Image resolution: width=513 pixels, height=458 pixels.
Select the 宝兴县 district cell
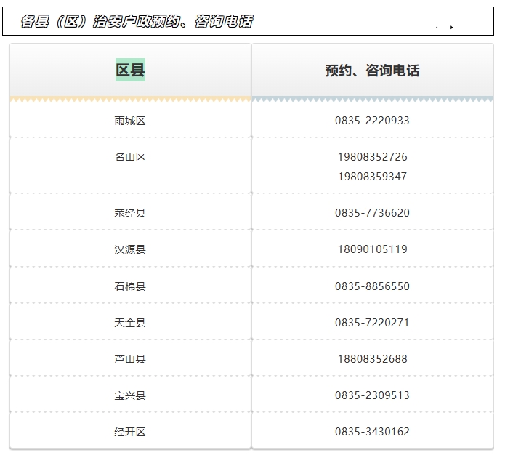tap(130, 395)
